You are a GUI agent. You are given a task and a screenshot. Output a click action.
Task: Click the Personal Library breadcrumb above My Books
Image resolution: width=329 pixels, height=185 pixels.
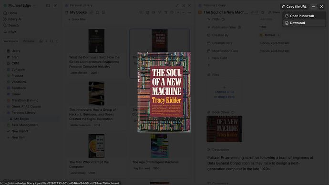(81, 5)
